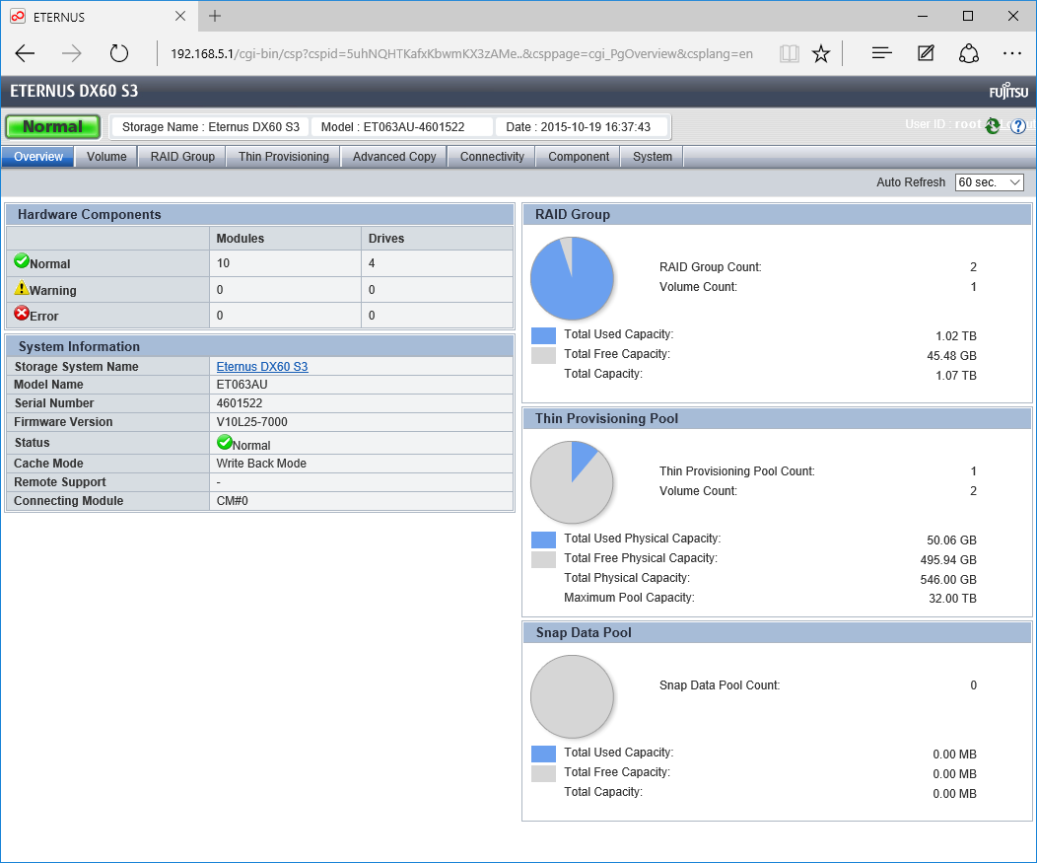Open help via the blue question mark icon

click(1018, 126)
